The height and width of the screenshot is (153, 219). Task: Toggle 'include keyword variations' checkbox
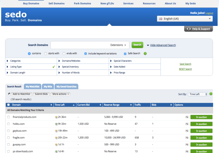tap(86, 54)
